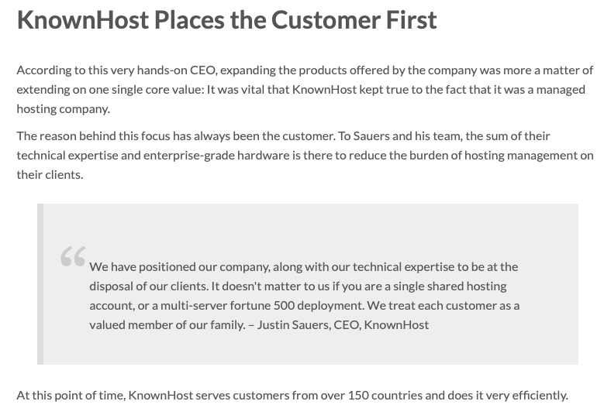This screenshot has width=604, height=408.
Task: Click the "Justin Sauers, CEO, KnownHost" attribution
Action: (x=343, y=324)
